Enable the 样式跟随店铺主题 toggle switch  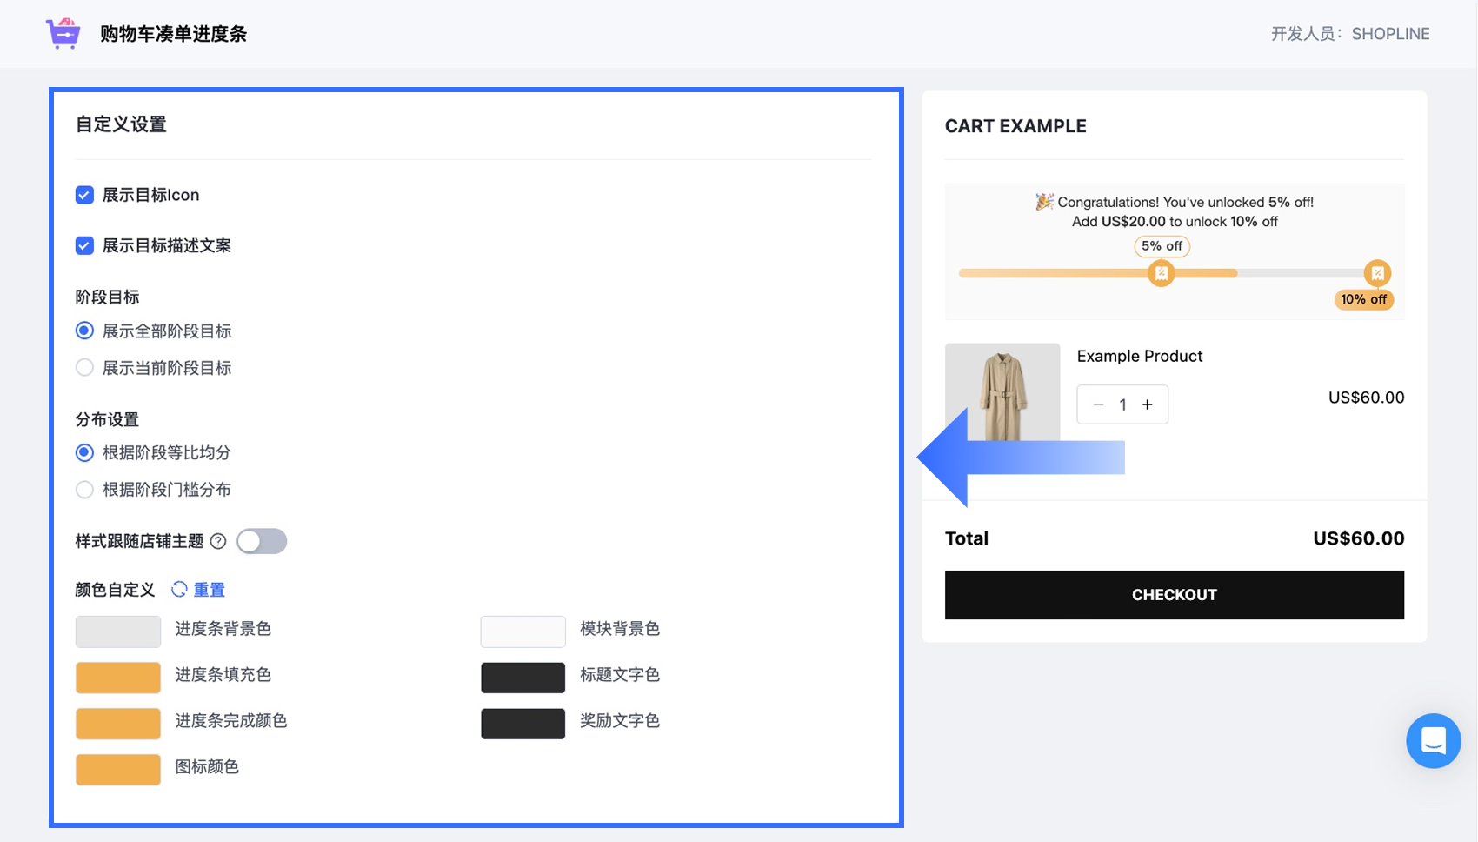262,541
